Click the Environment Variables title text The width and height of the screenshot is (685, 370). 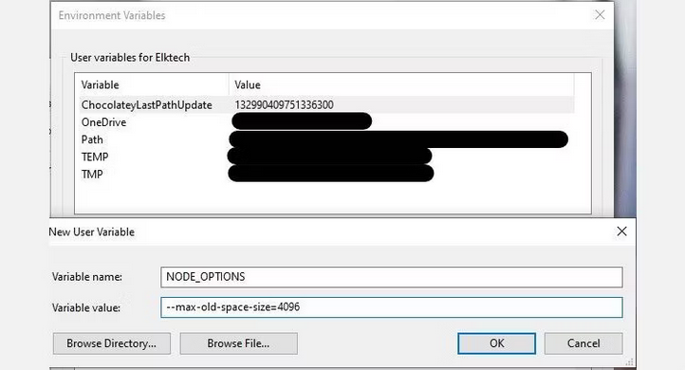click(112, 15)
